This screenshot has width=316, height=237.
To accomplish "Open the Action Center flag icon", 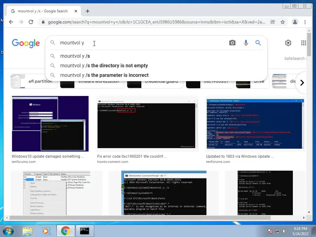I will point(270,231).
